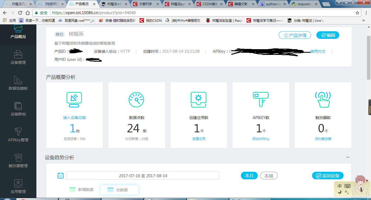Open 设备群组 sidebar icon
The image size is (371, 200).
(x=18, y=106)
